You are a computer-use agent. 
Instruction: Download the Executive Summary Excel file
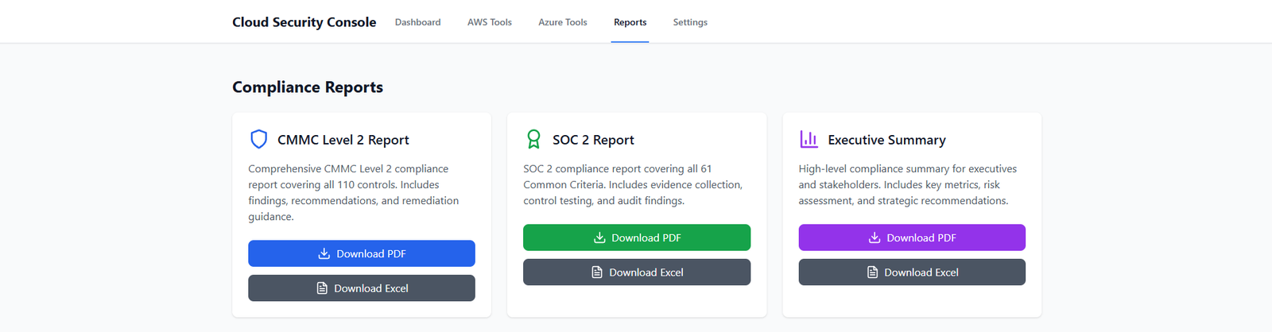click(x=912, y=272)
